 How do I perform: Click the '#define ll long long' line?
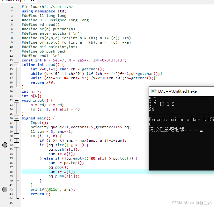pos(44,16)
